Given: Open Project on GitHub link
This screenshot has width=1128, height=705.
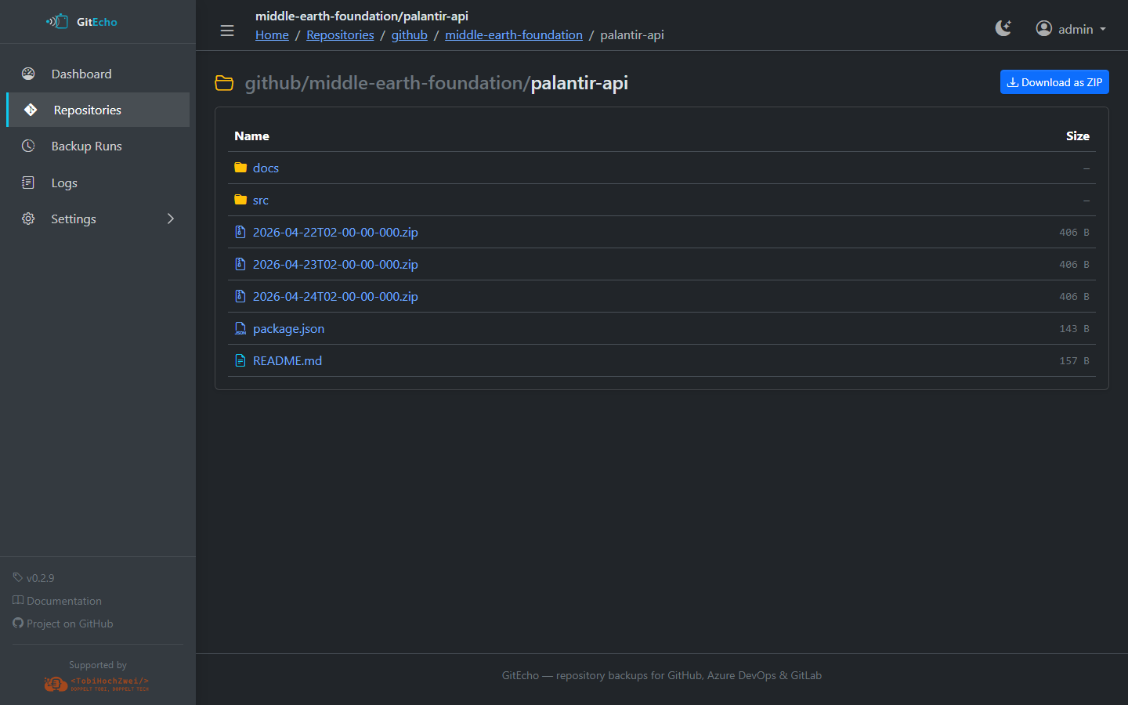Looking at the screenshot, I should (x=70, y=624).
